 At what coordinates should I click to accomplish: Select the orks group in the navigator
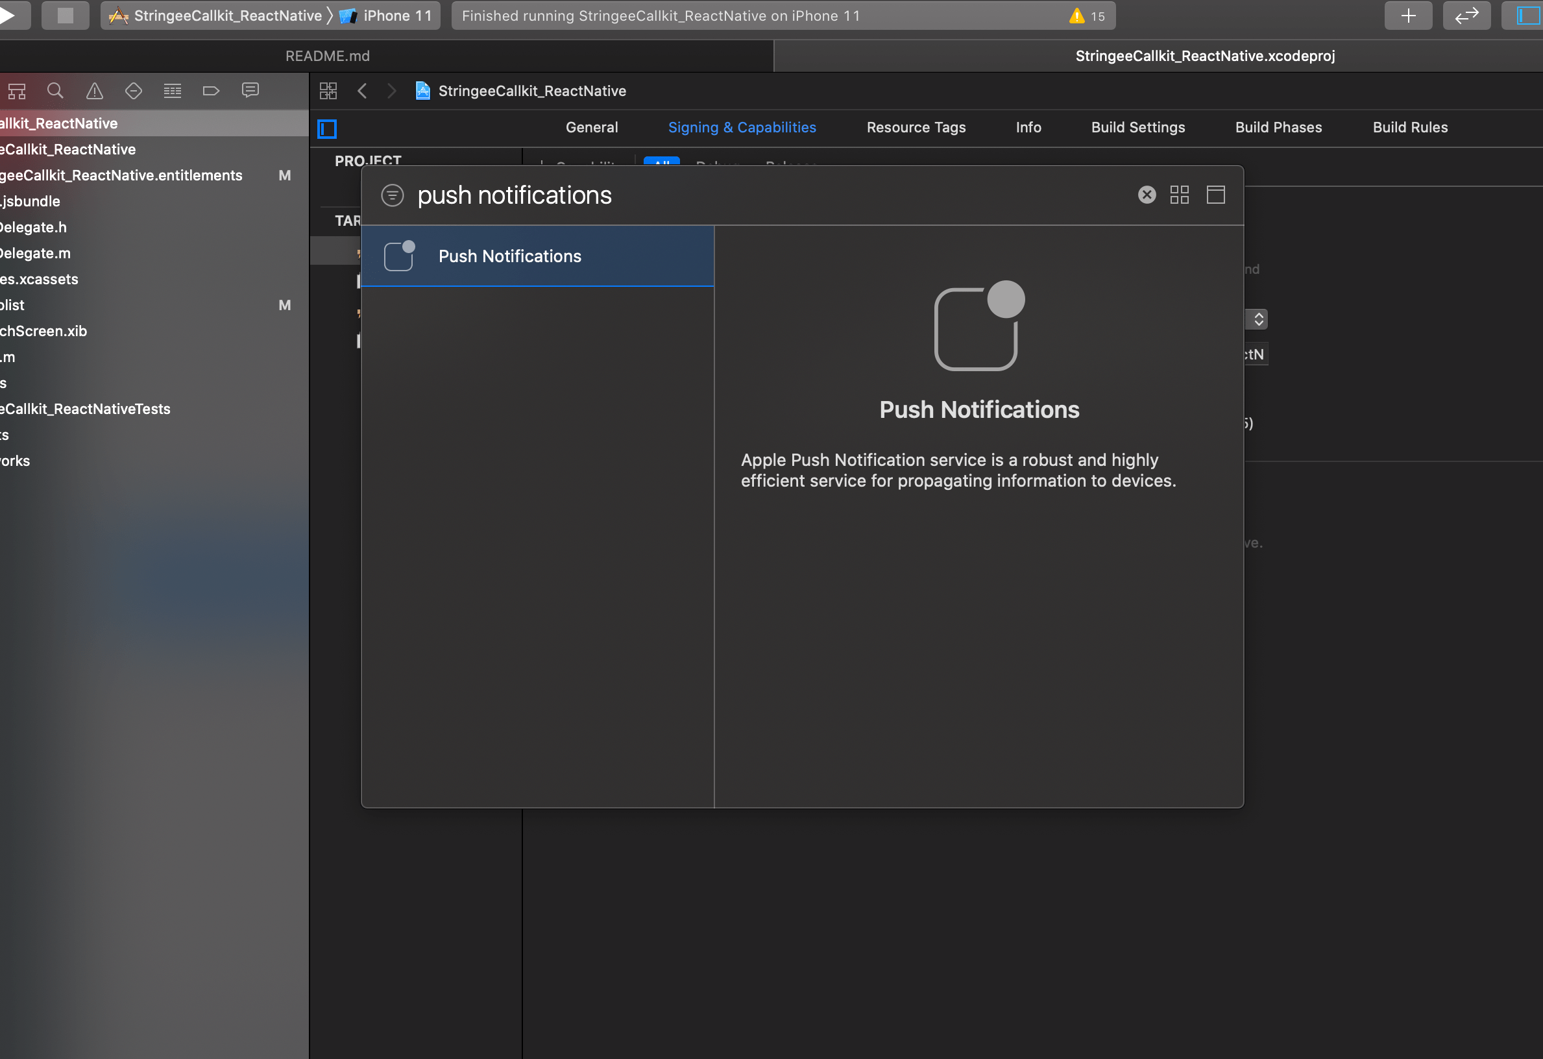click(154, 461)
